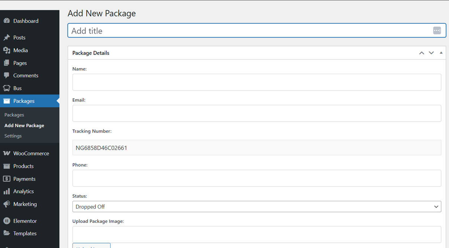Move Package Details panel up

point(421,53)
